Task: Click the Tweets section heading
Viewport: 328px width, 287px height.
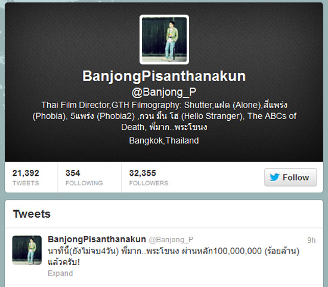Action: click(x=32, y=214)
